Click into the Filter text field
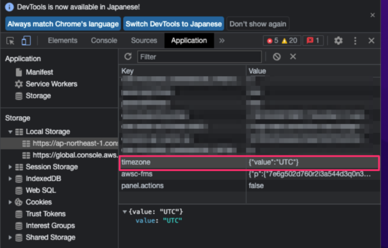The width and height of the screenshot is (388, 248). click(x=200, y=56)
